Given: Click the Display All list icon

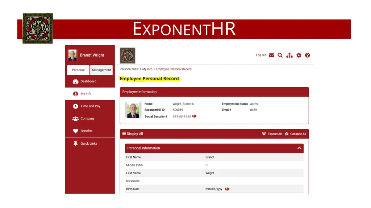Looking at the screenshot, I should (x=124, y=134).
